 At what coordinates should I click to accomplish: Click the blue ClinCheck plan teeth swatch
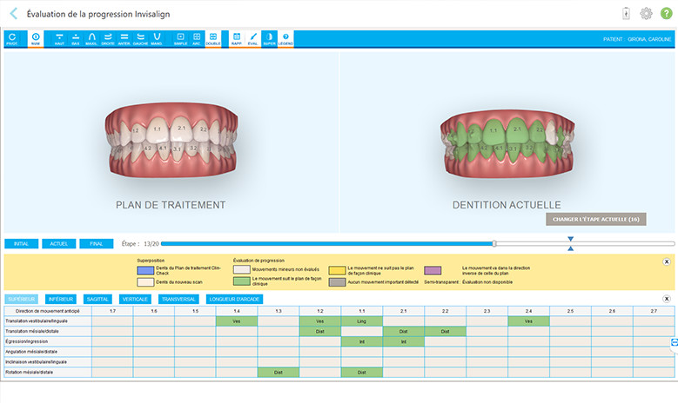click(x=145, y=270)
